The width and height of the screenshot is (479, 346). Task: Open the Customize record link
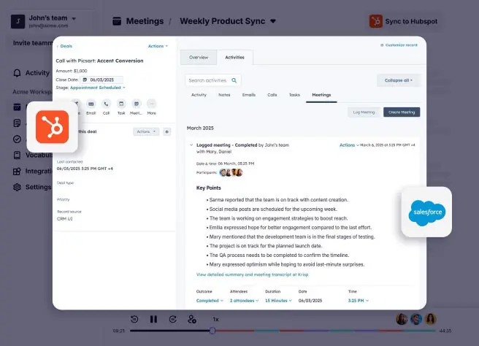click(399, 45)
